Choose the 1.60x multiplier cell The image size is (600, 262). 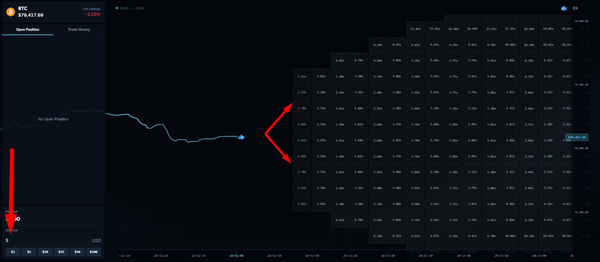pos(378,140)
